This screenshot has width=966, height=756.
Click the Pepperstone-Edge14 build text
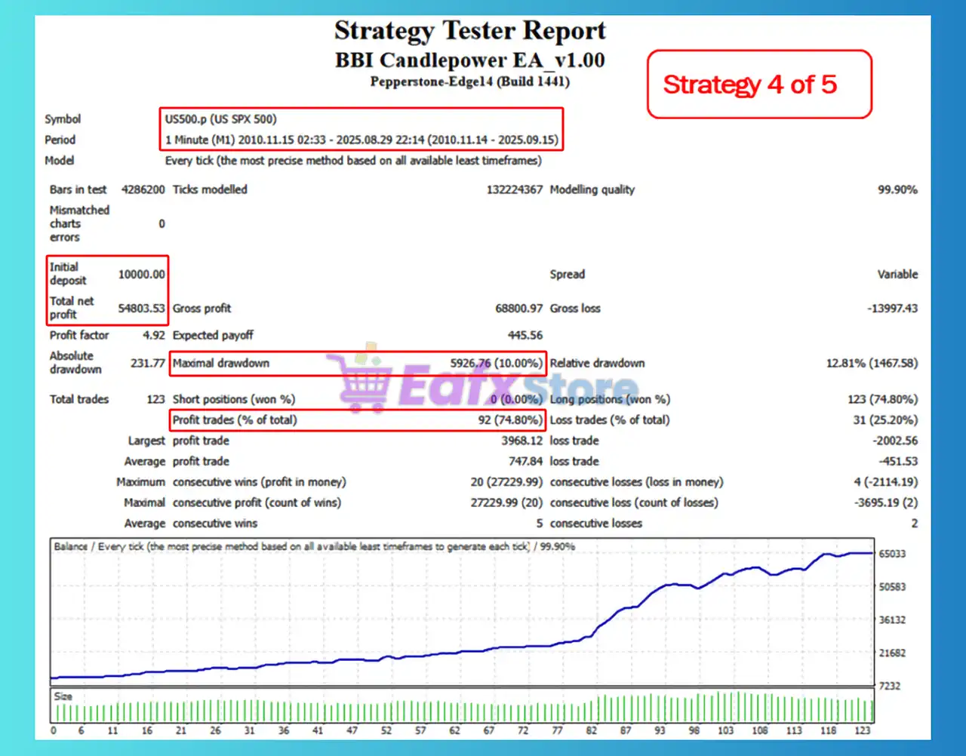(x=469, y=81)
